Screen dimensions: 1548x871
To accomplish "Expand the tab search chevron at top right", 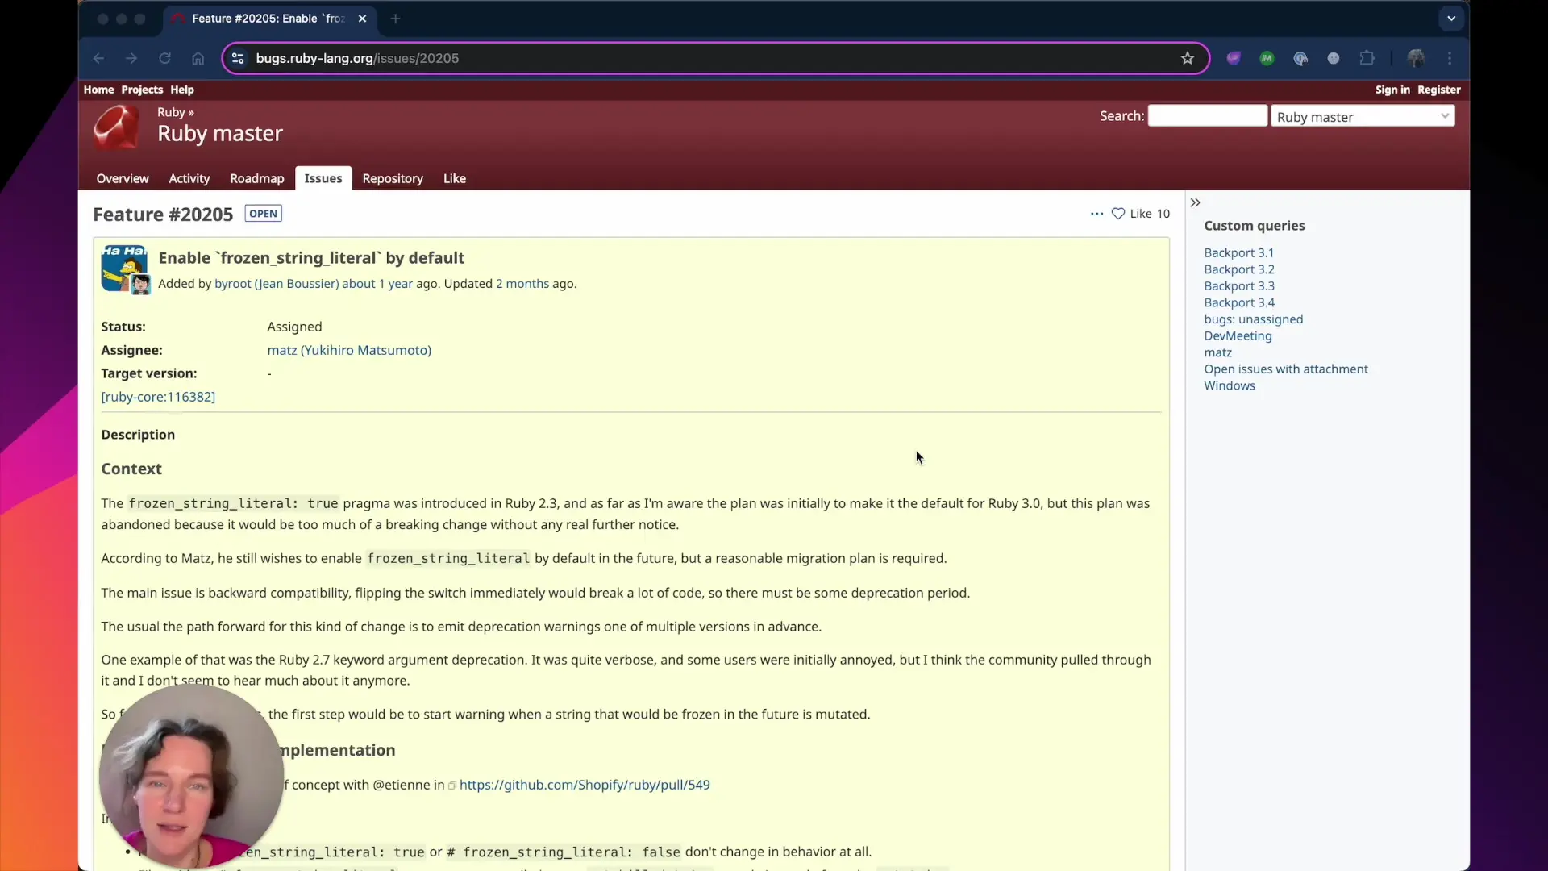I will pyautogui.click(x=1451, y=19).
